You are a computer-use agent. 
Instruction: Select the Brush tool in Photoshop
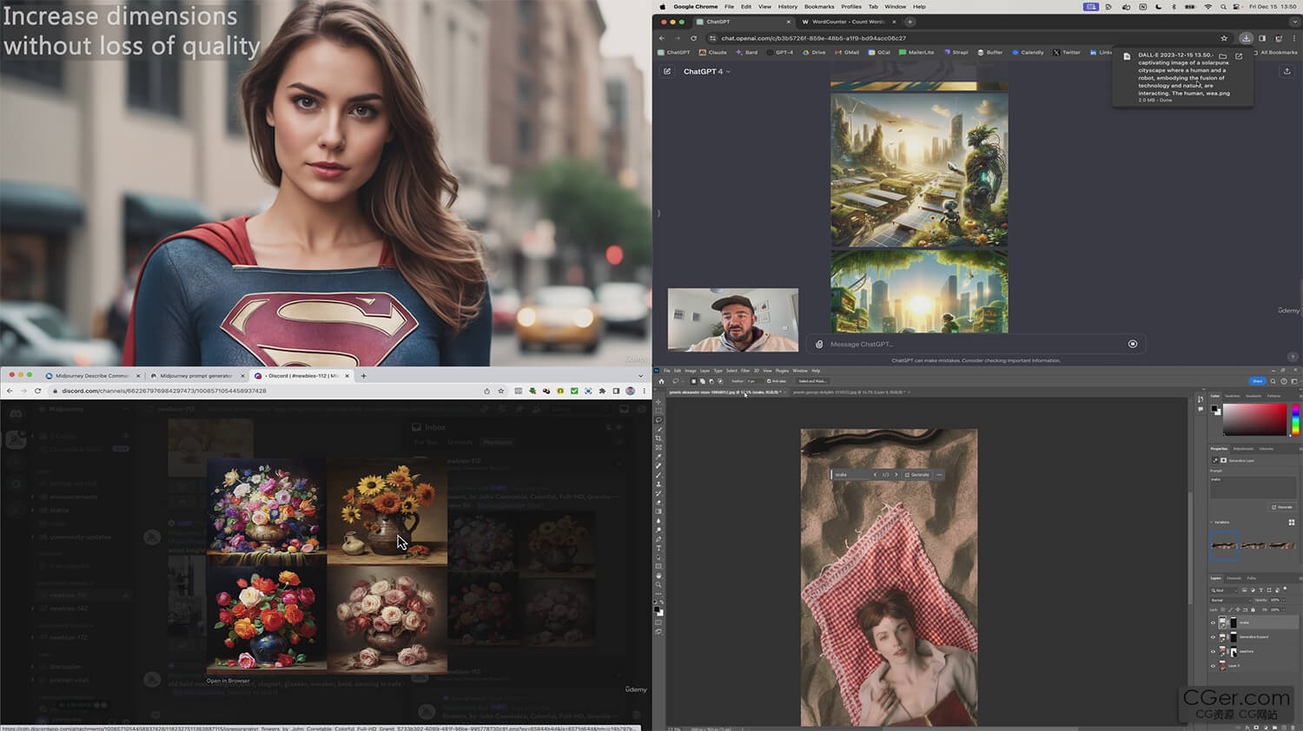(658, 475)
